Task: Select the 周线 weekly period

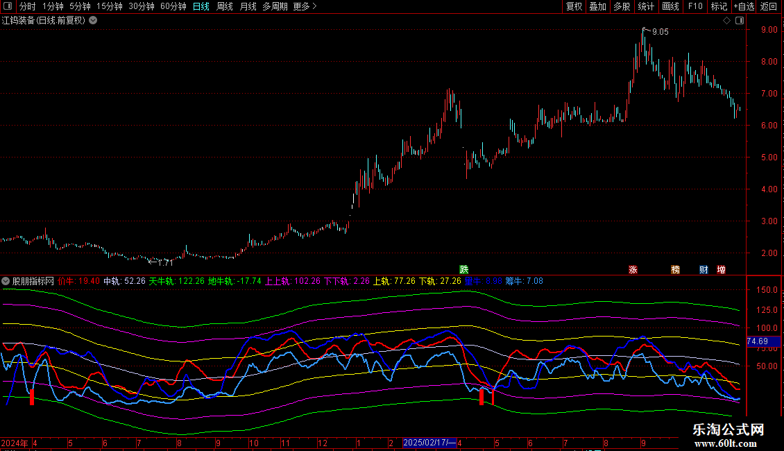Action: point(224,6)
